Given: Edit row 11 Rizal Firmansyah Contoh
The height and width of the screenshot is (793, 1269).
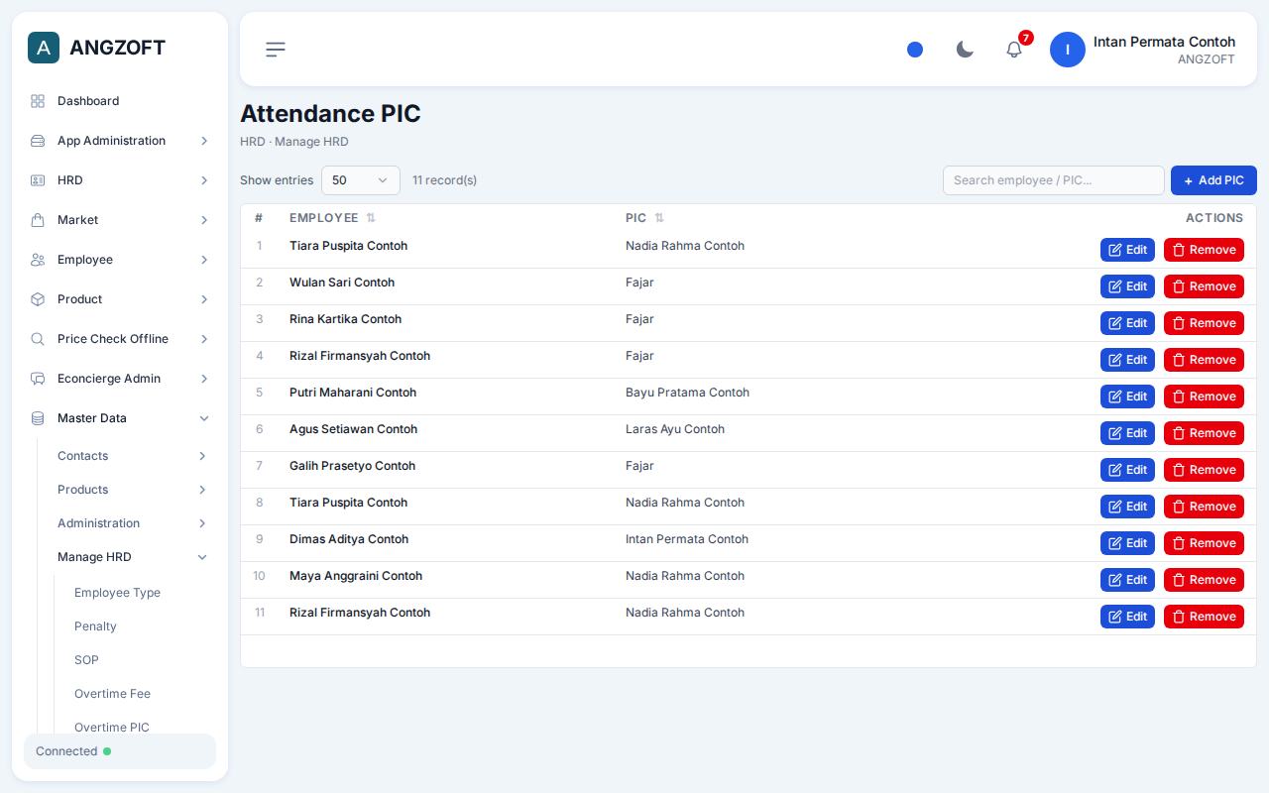Looking at the screenshot, I should (1127, 617).
